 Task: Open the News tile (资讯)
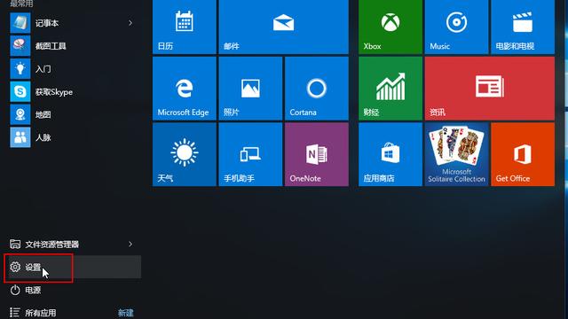point(490,89)
